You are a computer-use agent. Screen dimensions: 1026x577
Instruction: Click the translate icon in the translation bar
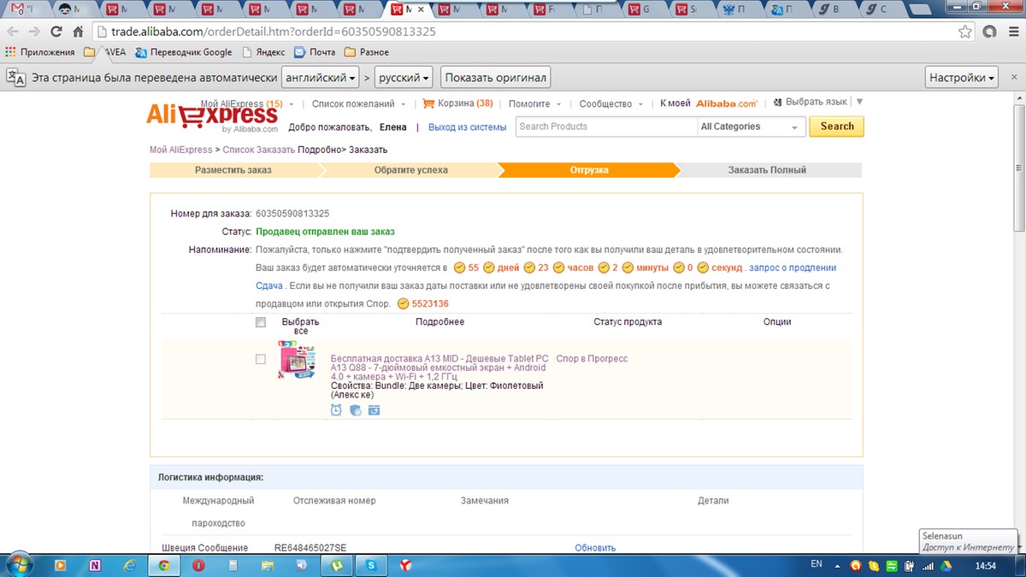pyautogui.click(x=16, y=77)
